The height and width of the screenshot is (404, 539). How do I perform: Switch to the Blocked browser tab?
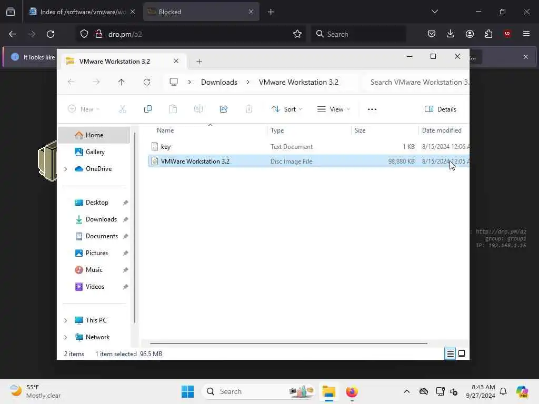pyautogui.click(x=201, y=12)
